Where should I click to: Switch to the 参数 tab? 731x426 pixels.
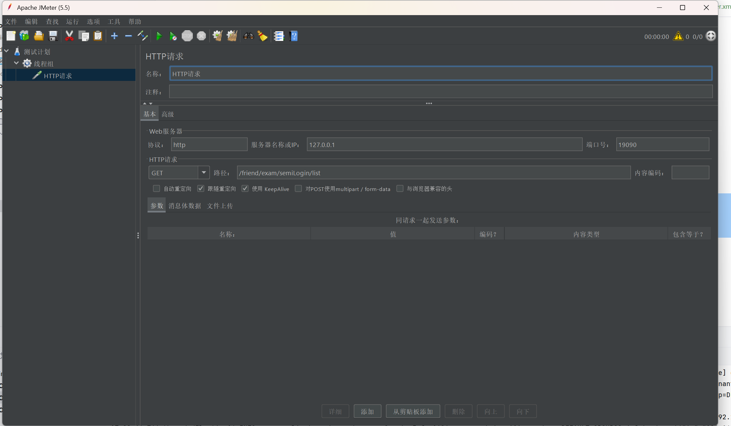157,205
